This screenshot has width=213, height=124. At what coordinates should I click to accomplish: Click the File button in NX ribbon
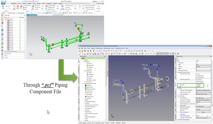(x=3, y=3)
